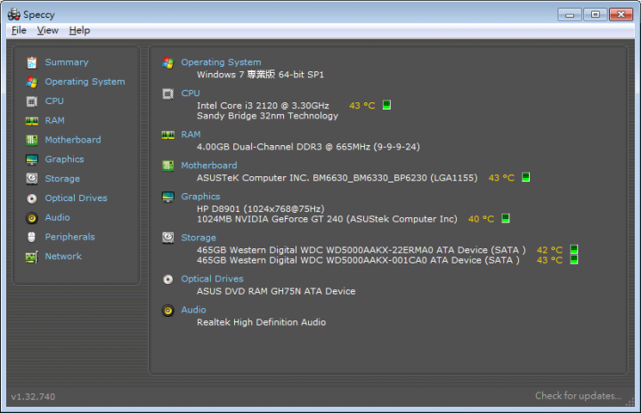Click the window resize grip at bottom corner
Viewport: 641px width, 413px height.
pyautogui.click(x=630, y=403)
